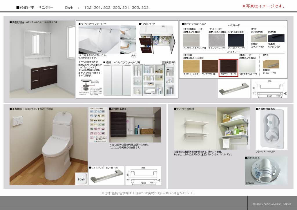Select the Crie Pale (LP) wood swatch

pos(191,66)
